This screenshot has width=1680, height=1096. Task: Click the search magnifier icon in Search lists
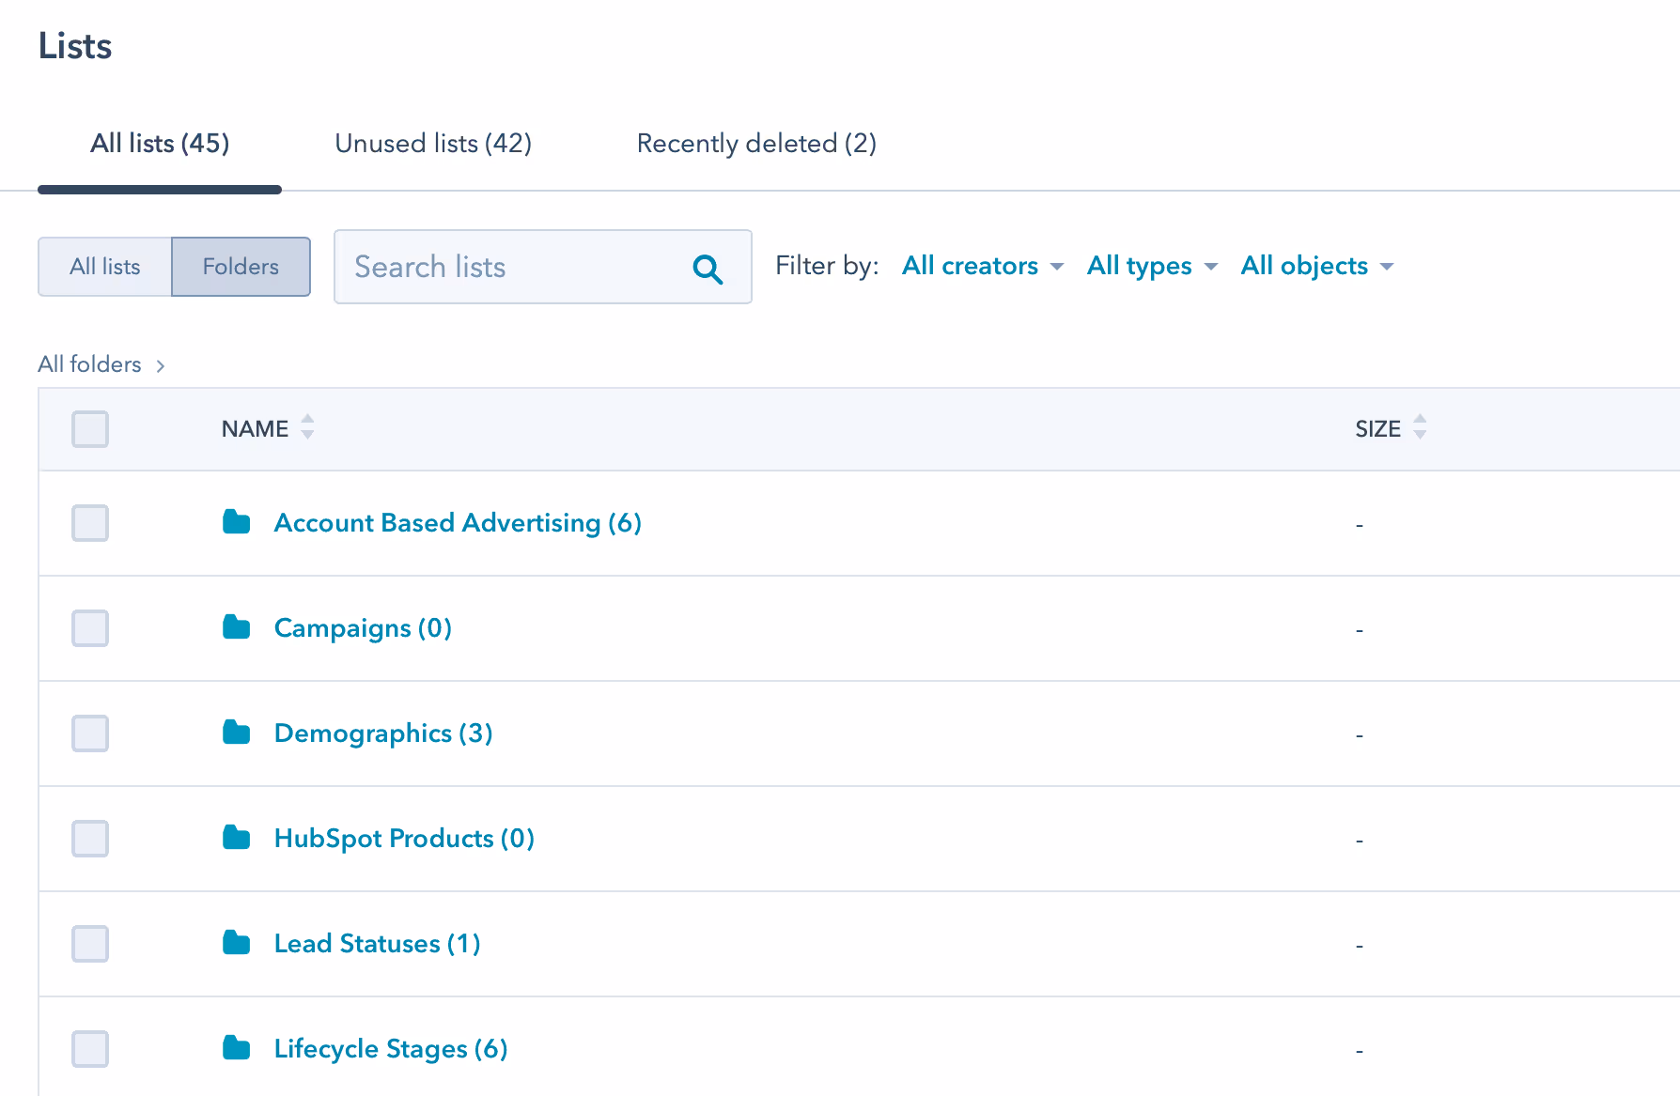(x=708, y=269)
